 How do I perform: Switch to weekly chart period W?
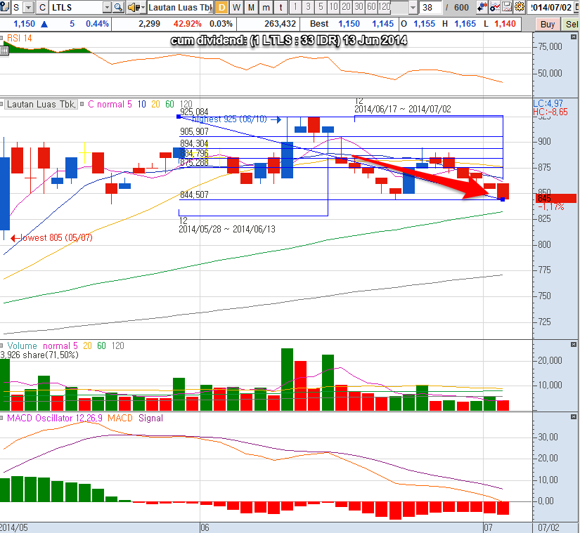237,7
